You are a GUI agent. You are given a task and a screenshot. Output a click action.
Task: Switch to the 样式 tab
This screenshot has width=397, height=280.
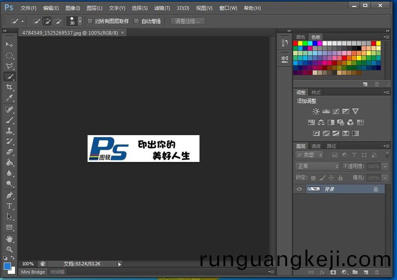pyautogui.click(x=316, y=92)
